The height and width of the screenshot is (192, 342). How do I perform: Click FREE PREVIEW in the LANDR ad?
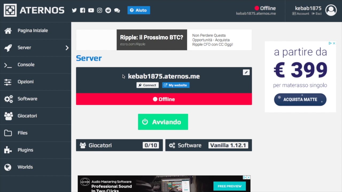230,186
